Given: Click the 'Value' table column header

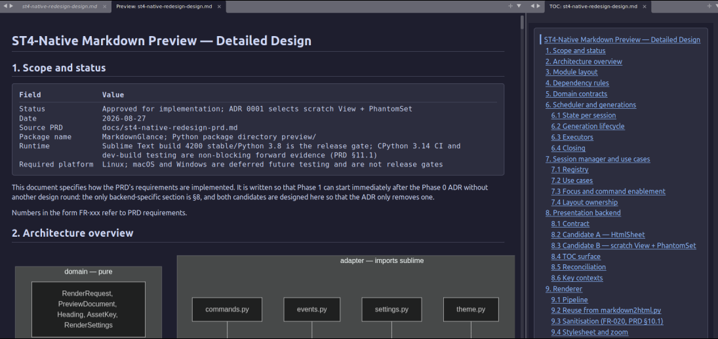Looking at the screenshot, I should pos(113,95).
